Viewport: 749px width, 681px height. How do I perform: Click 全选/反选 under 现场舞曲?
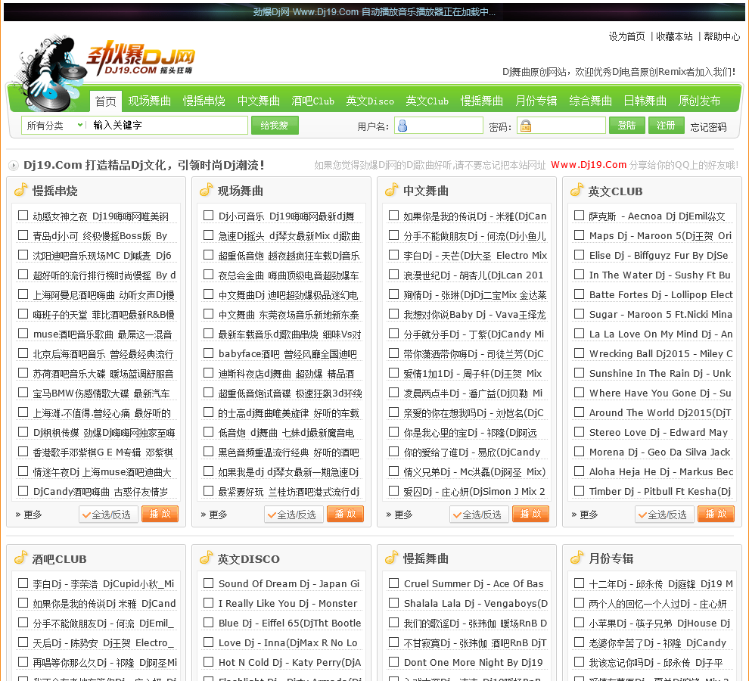click(x=294, y=515)
